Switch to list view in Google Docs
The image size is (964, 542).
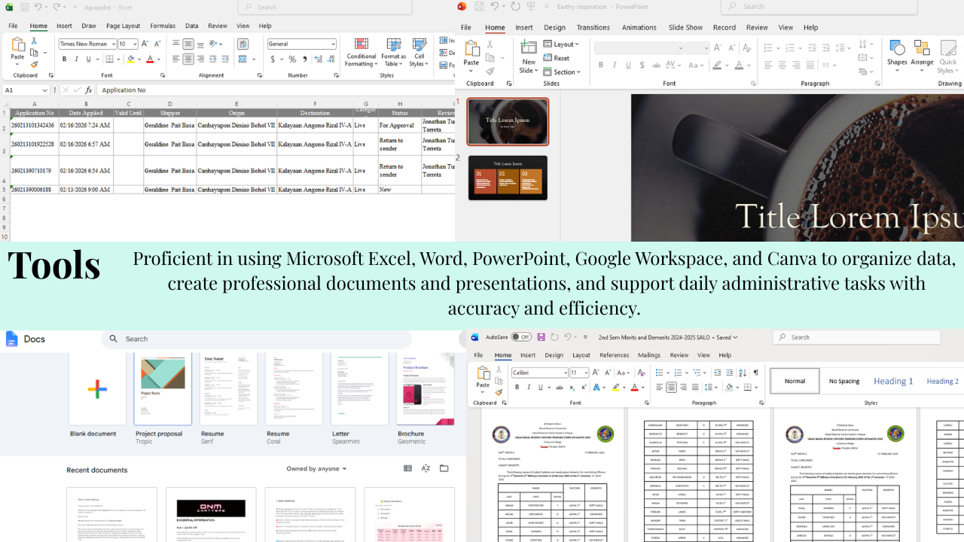(x=407, y=468)
